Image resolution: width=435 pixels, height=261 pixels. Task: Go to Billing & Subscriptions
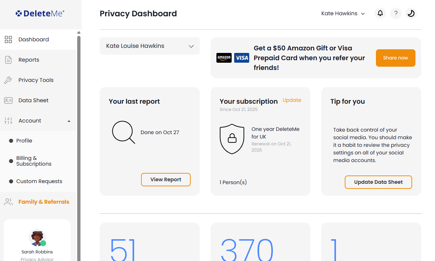click(x=34, y=161)
